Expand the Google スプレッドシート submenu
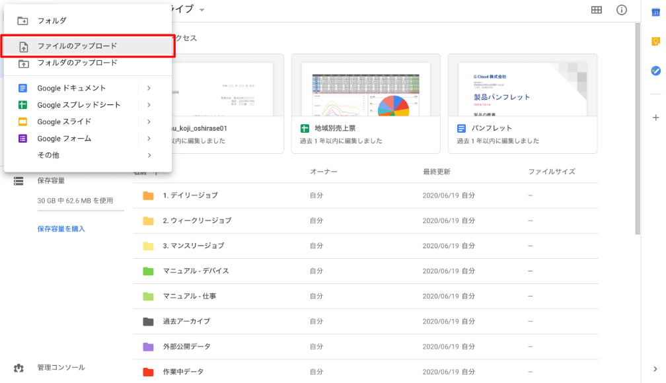Image resolution: width=666 pixels, height=383 pixels. [x=149, y=104]
